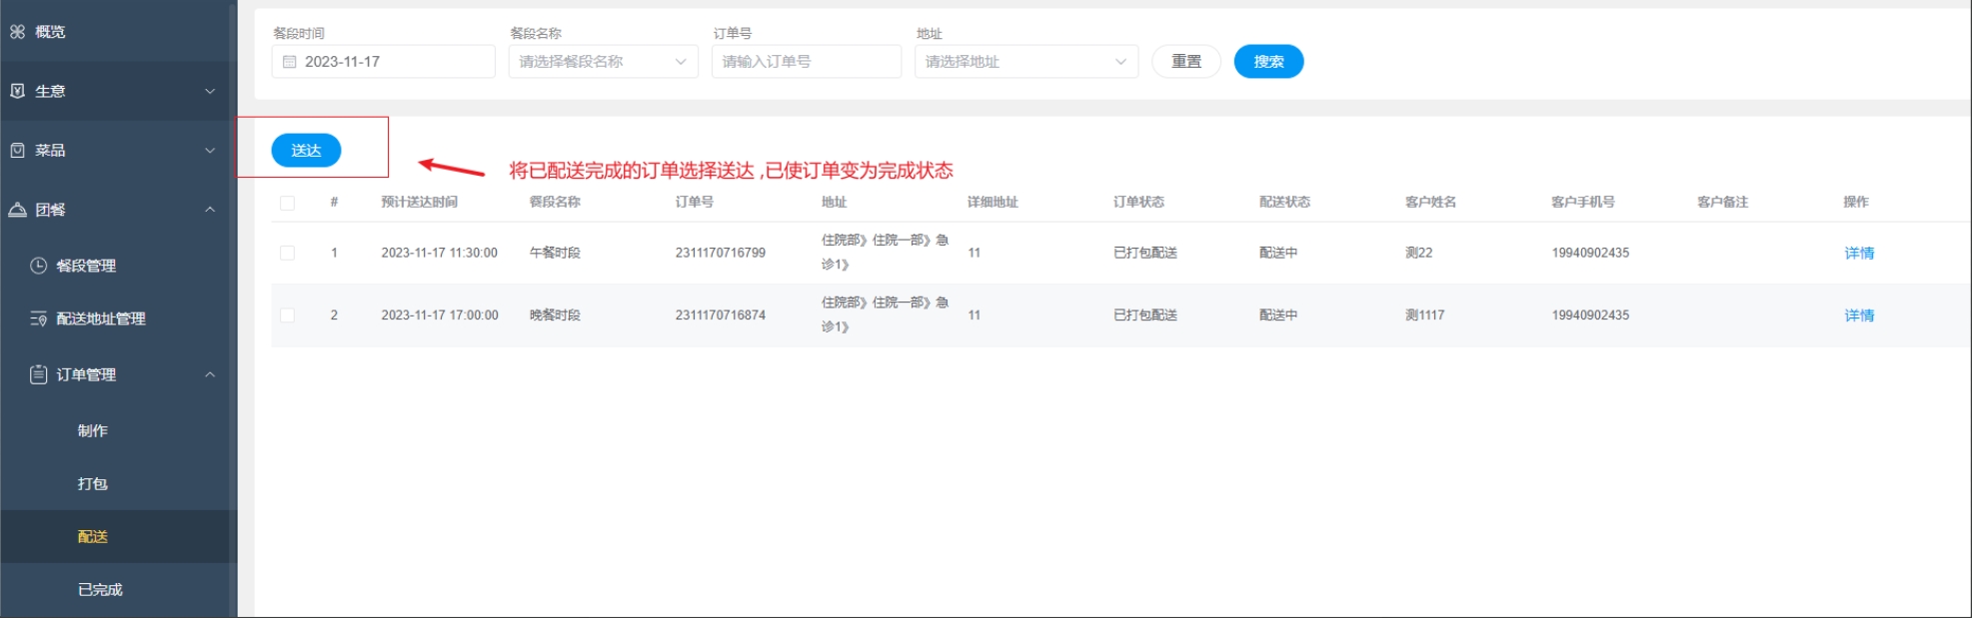Click the 菜品 dishes icon in sidebar
1972x618 pixels.
17,151
